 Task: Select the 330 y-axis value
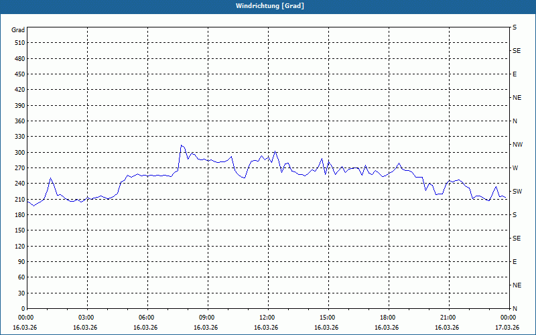click(20, 137)
